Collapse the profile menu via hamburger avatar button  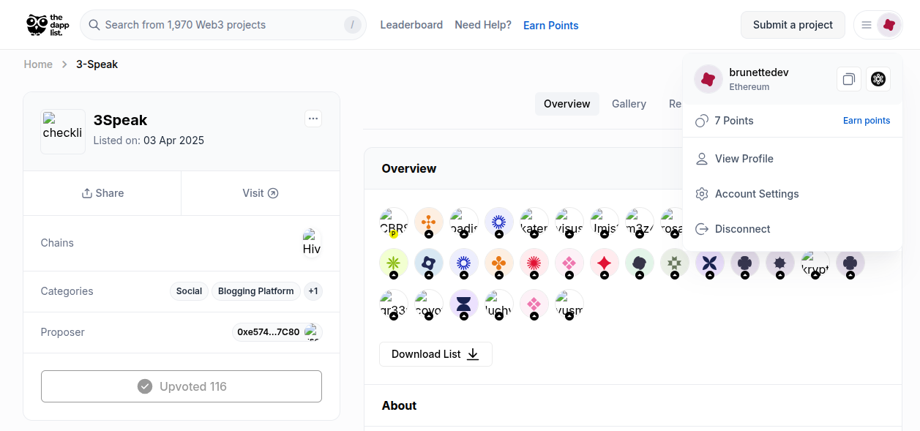click(x=878, y=25)
